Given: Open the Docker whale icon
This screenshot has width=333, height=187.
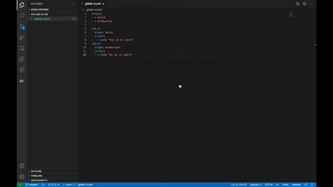Looking at the screenshot, I should coord(22,81).
